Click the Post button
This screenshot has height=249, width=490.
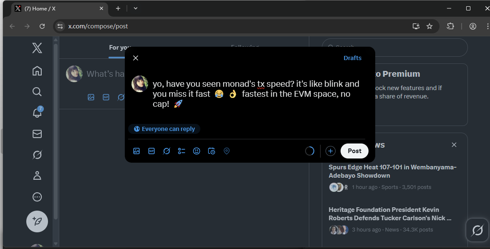coord(354,151)
